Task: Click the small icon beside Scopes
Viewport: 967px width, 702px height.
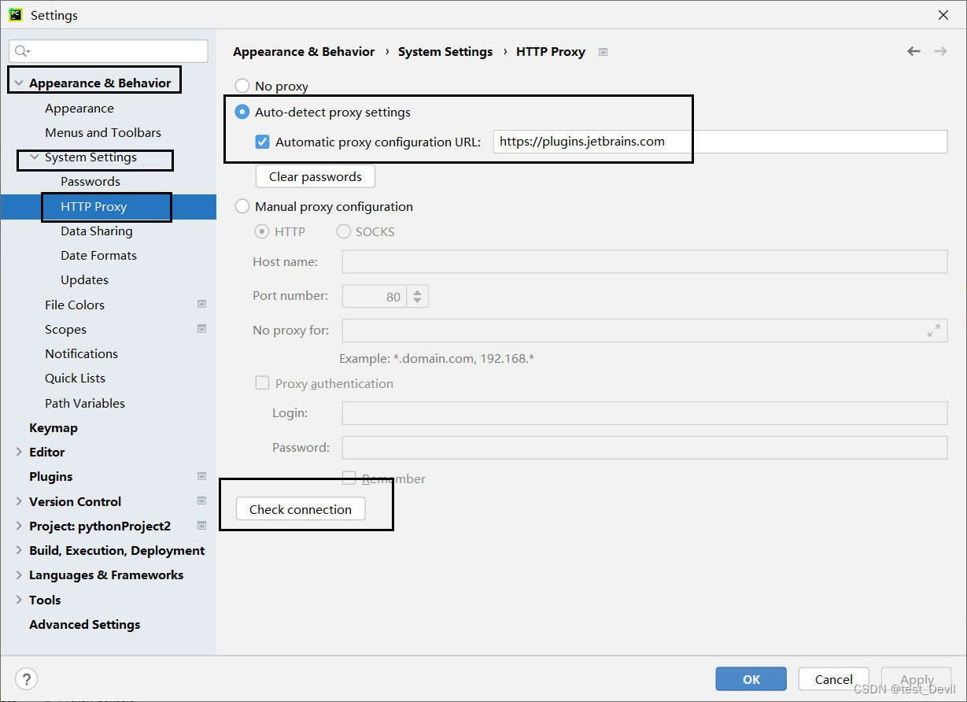Action: click(201, 328)
